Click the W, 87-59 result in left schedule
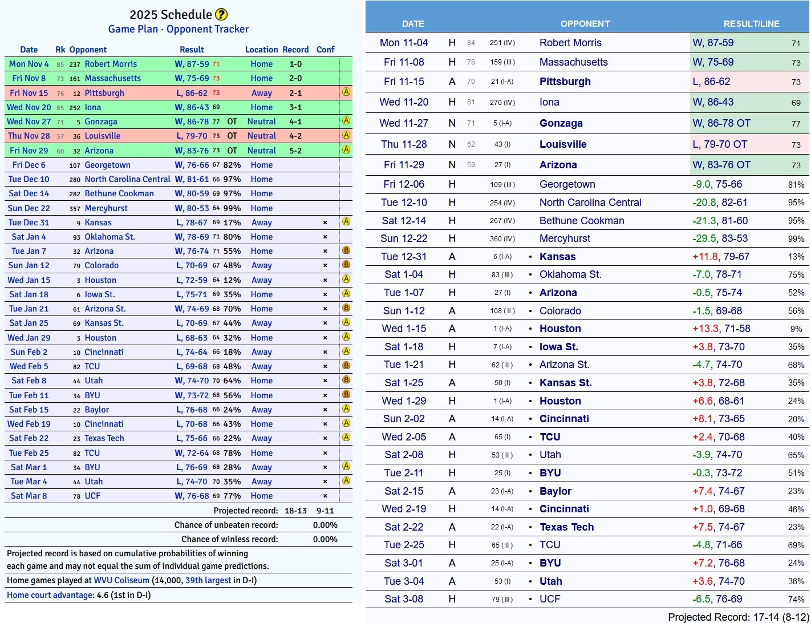This screenshot has width=811, height=623. point(192,64)
